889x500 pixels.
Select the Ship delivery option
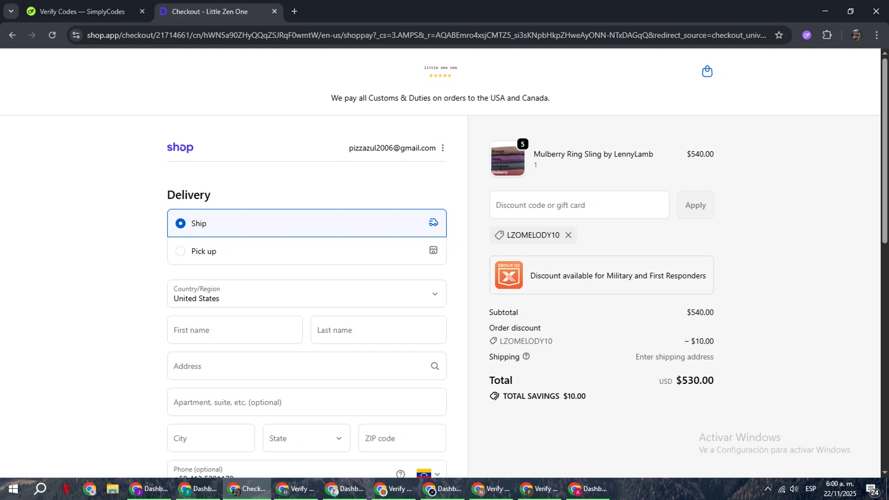(x=307, y=223)
